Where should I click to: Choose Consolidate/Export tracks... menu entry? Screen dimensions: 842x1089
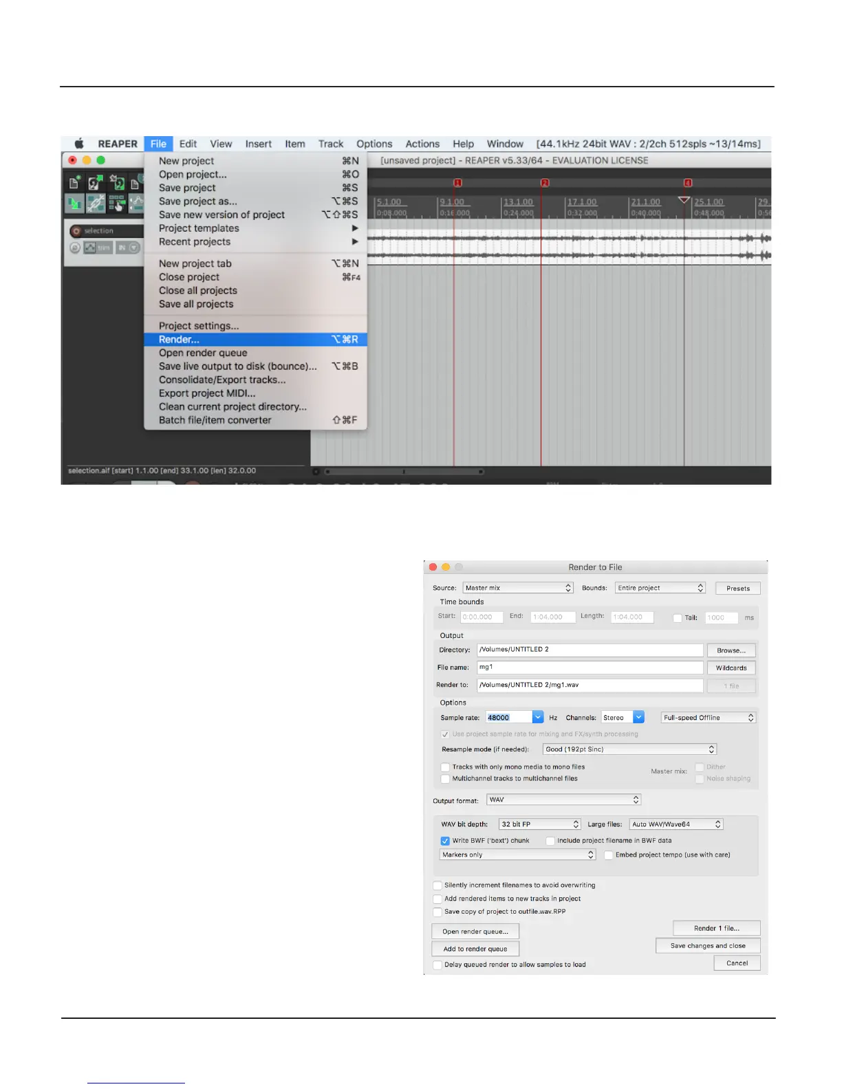click(x=255, y=379)
